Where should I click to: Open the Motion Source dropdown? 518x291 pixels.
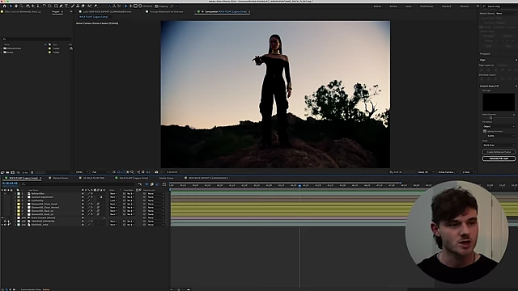[505, 14]
